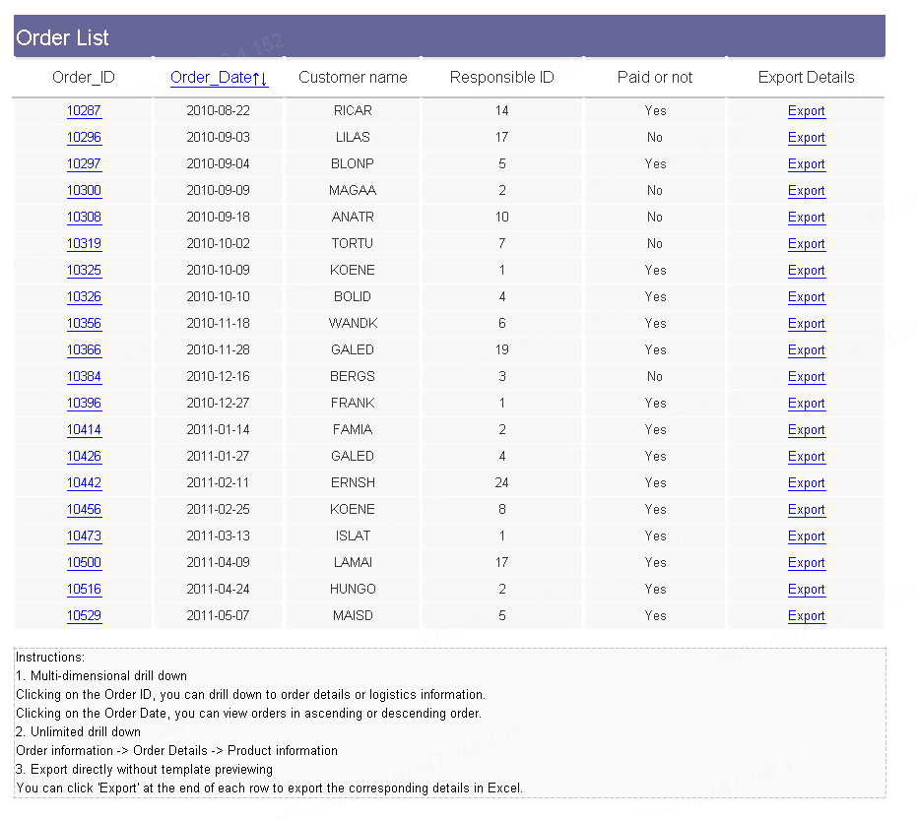Open order 10287 details
Screen dimensions: 917x819
84,110
